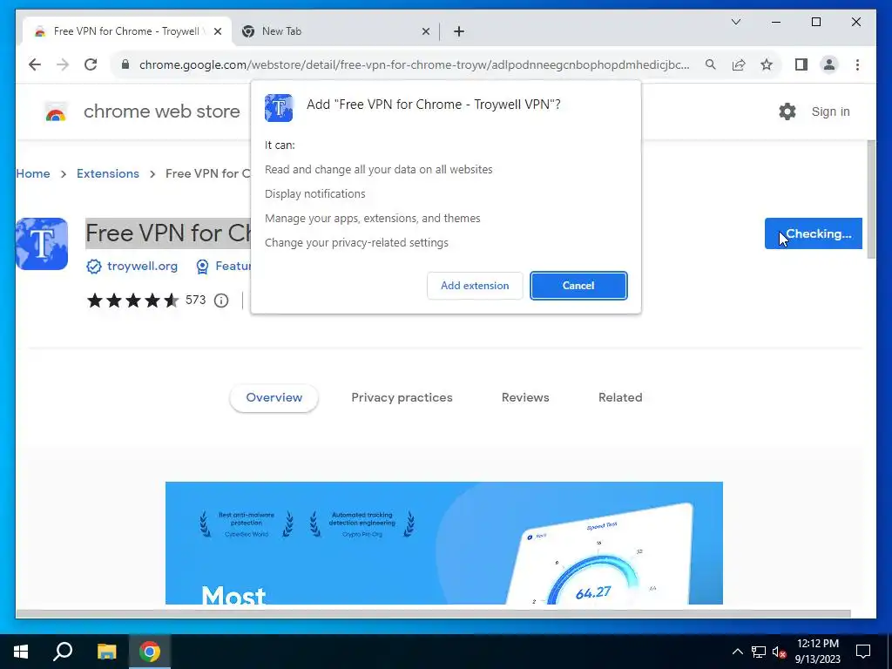Screen dimensions: 892x669
Task: Click the chrome web store title text
Action: [x=161, y=111]
